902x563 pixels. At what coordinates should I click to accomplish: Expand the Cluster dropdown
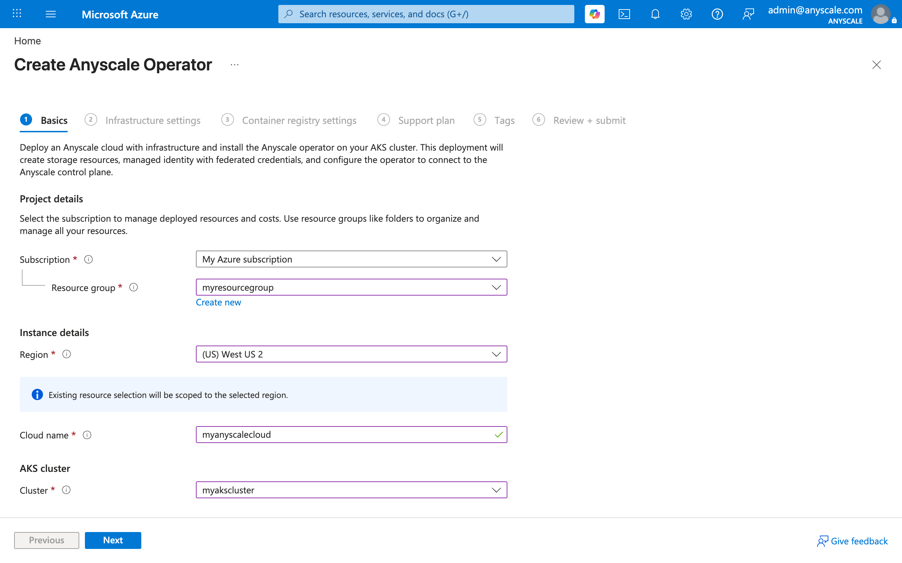352,490
